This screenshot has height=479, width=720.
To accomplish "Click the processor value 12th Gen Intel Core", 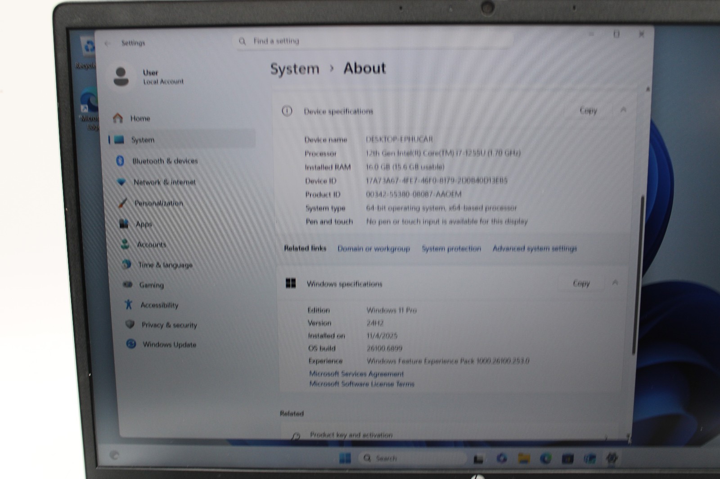I will [x=443, y=153].
